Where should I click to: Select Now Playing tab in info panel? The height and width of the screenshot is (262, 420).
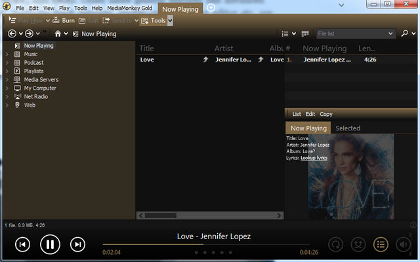[308, 128]
